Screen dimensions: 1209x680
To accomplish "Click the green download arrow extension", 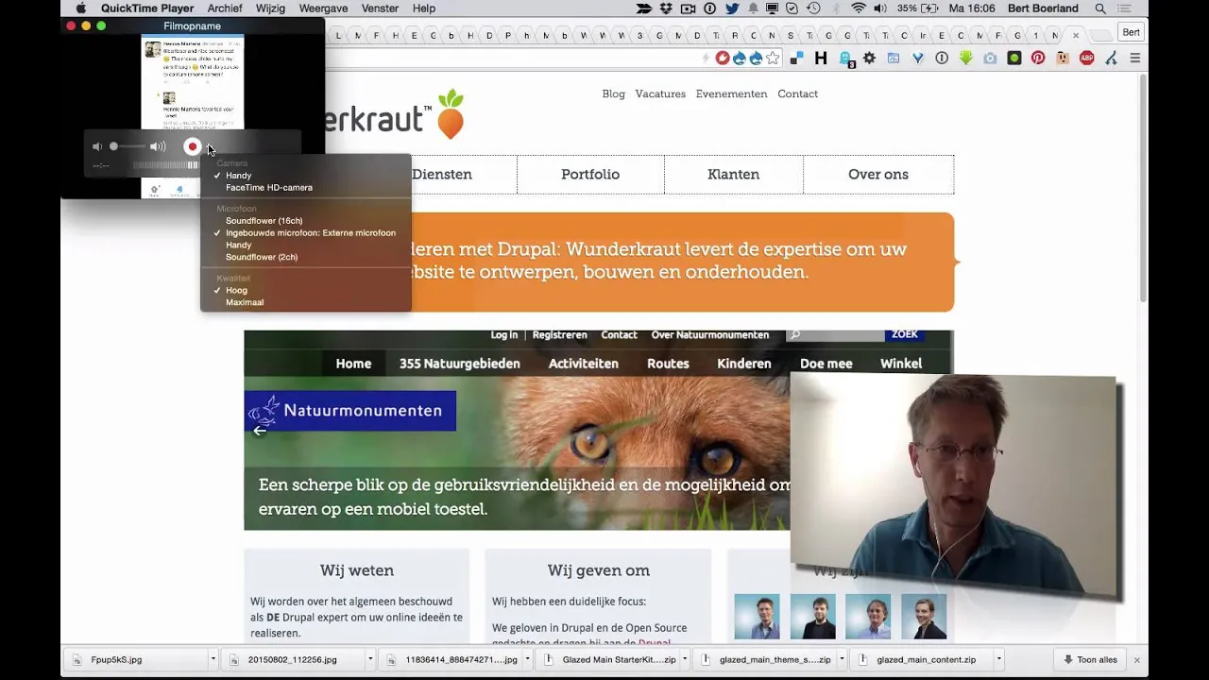I will (965, 58).
